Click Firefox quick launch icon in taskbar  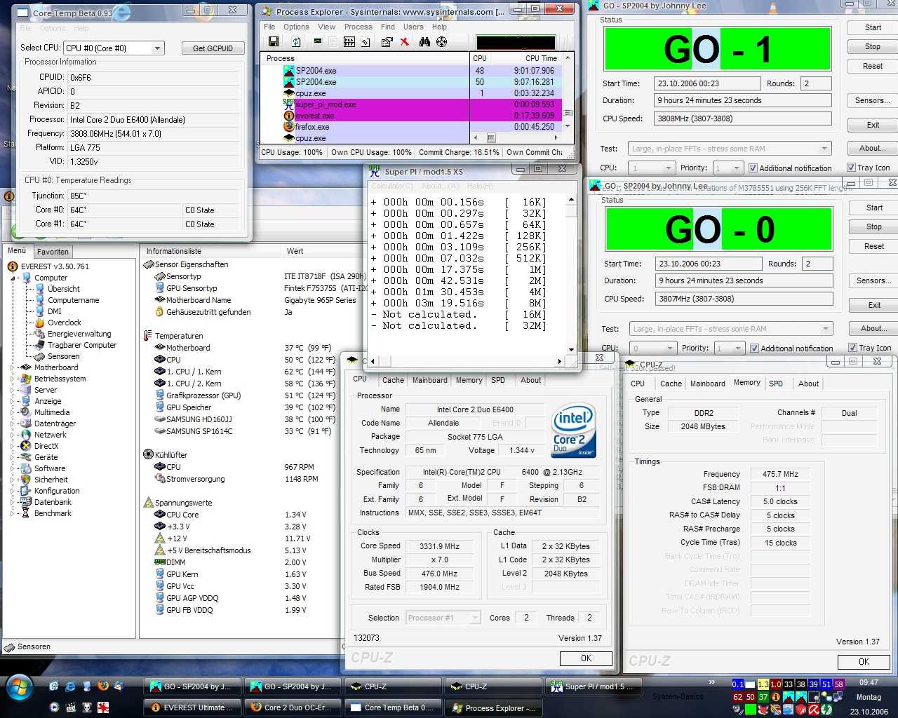(103, 686)
